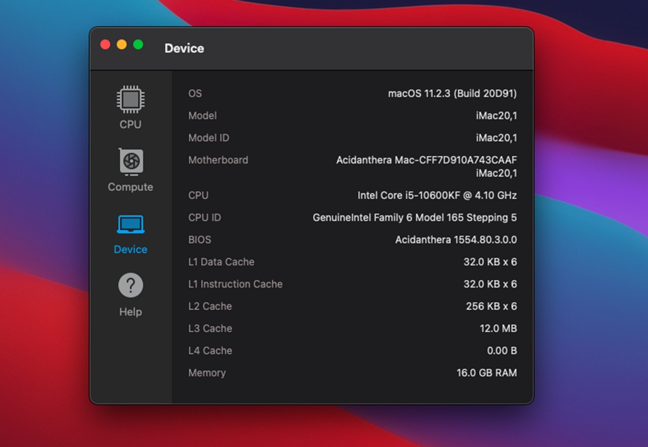Select the L2 Cache value 256 KB x 6
Screen dimensions: 648x447
pos(491,306)
